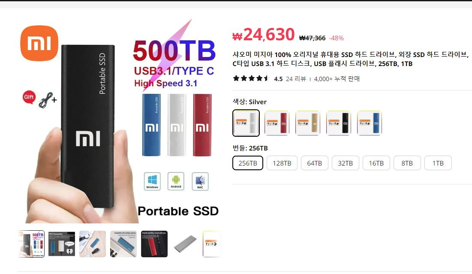Screen dimensions: 472x274
Task: Open the 500TB main gallery thumbnail
Action: point(31,244)
